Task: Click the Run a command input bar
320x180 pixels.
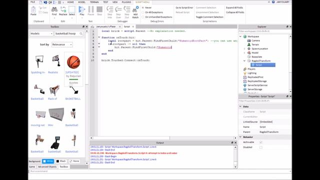Action: coord(160,171)
